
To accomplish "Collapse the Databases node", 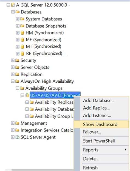I will pyautogui.click(x=13, y=12).
